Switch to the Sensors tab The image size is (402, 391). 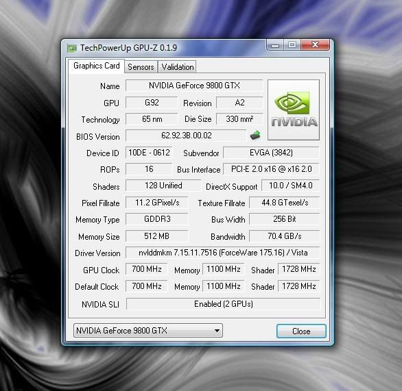[141, 67]
